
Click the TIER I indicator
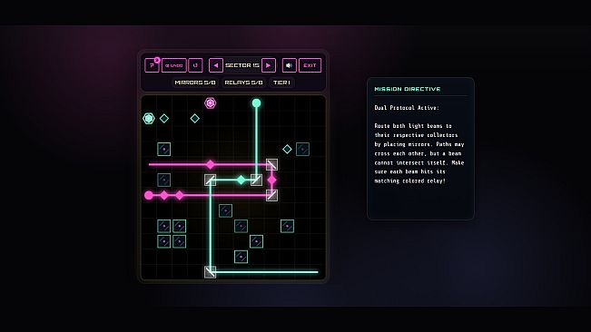coord(281,83)
